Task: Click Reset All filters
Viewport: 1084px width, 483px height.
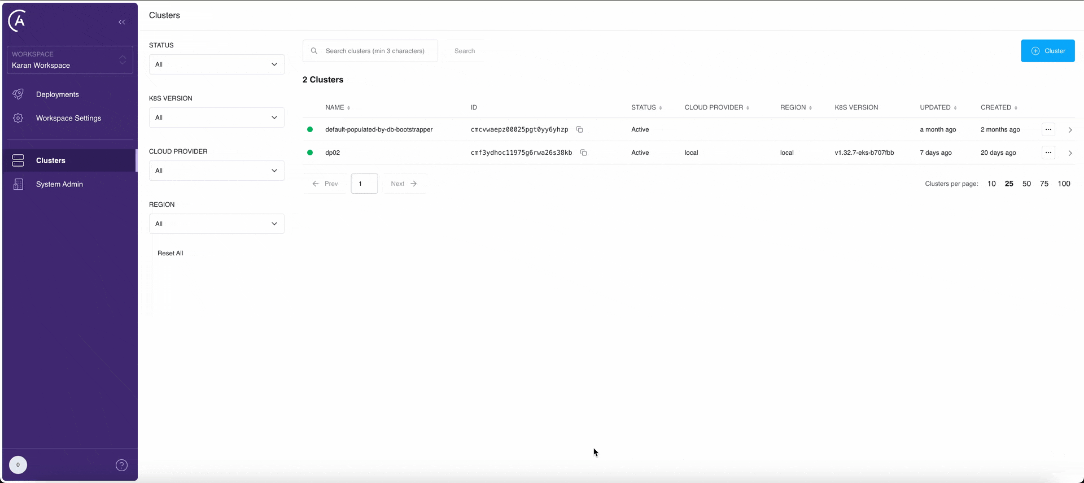Action: tap(170, 253)
